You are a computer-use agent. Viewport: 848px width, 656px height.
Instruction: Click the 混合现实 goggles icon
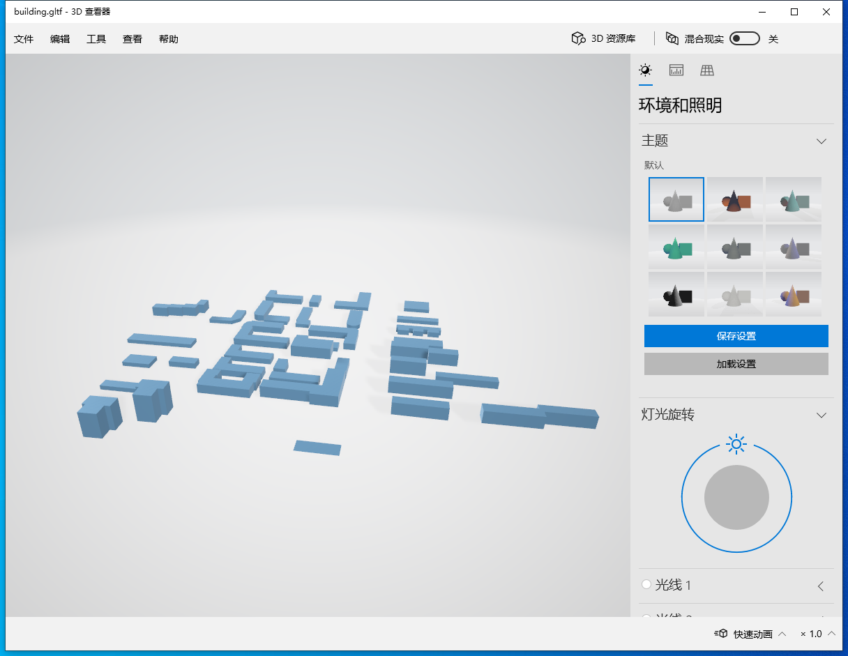(x=672, y=39)
